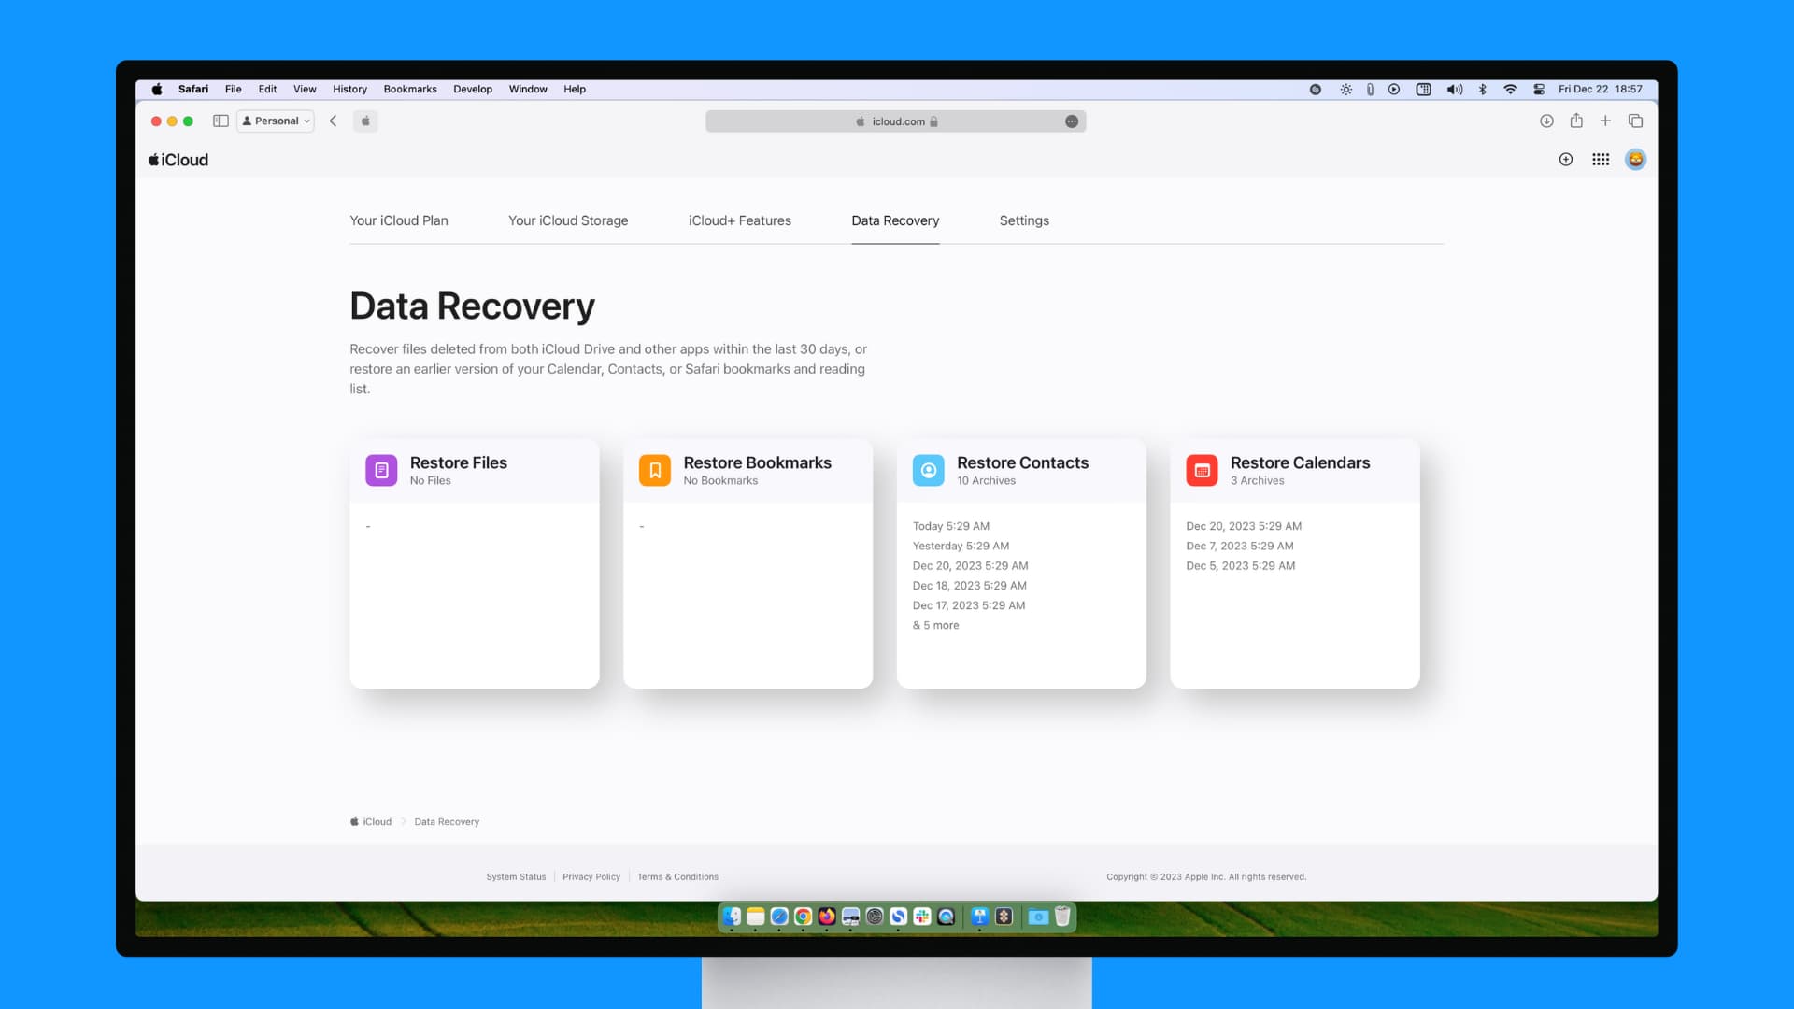Click the Restore Contacts blue icon
Viewport: 1794px width, 1009px height.
(928, 470)
